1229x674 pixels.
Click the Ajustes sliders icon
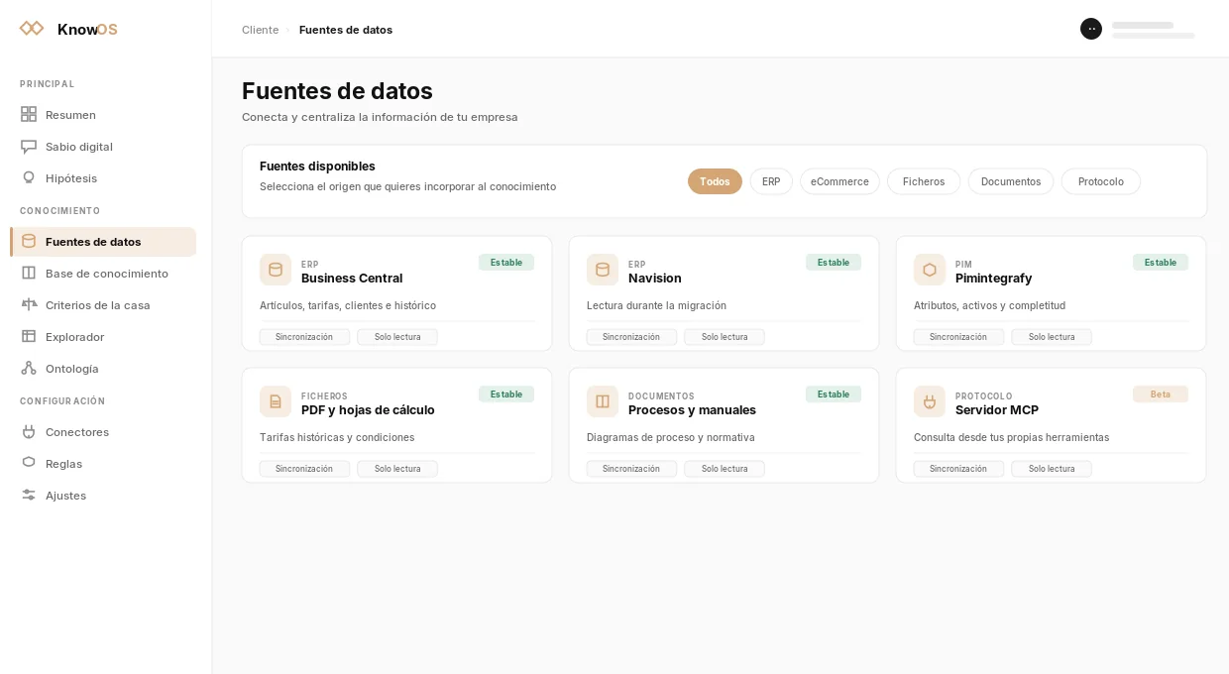29,495
